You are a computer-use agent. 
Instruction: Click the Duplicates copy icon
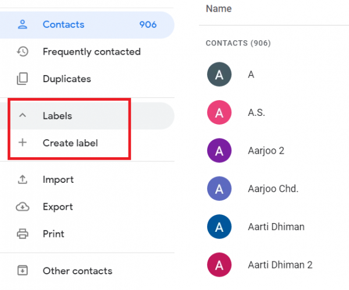point(23,79)
